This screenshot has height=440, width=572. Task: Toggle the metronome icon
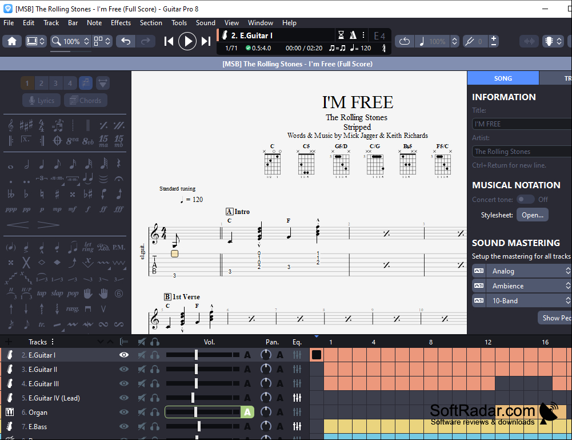click(353, 35)
